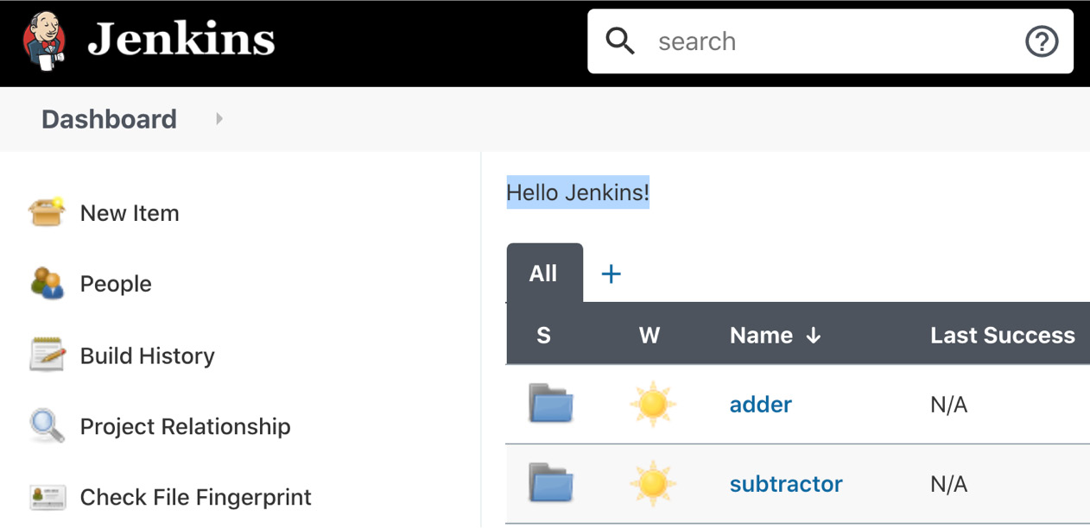Click the Dashboard breadcrumb link
This screenshot has width=1090, height=528.
[x=109, y=119]
